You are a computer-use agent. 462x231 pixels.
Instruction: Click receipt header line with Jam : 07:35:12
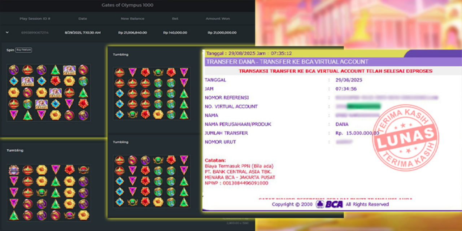point(249,53)
